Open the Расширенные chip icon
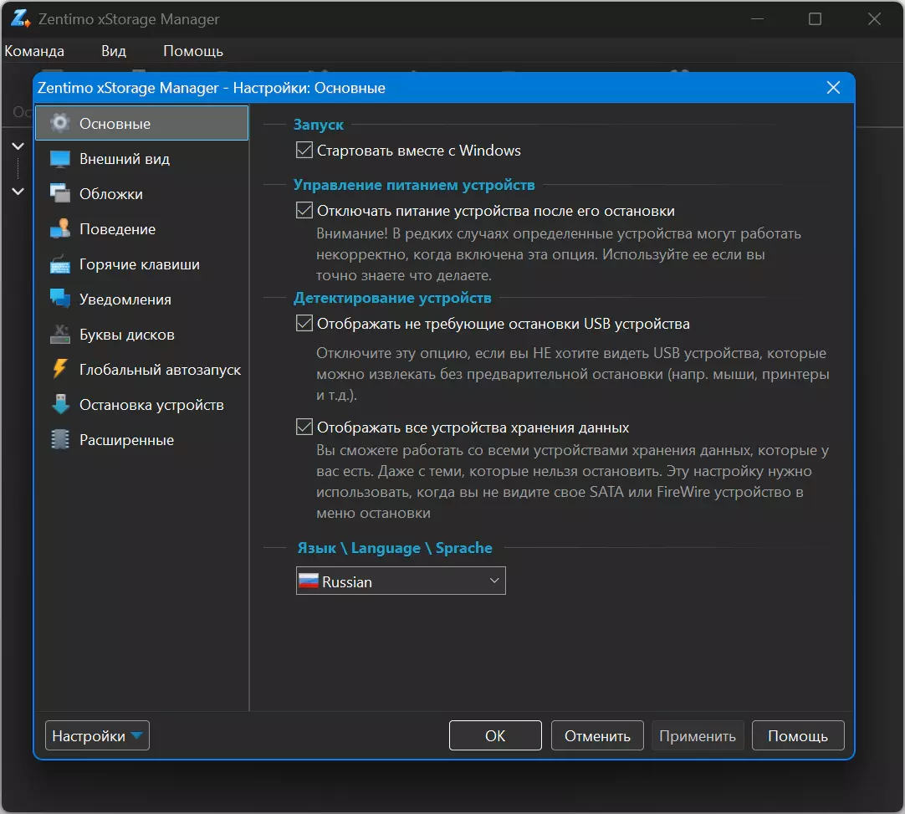The width and height of the screenshot is (905, 814). point(60,440)
